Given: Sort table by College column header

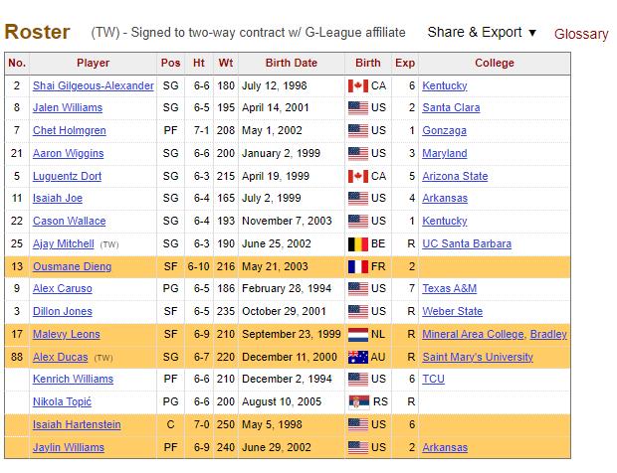Looking at the screenshot, I should click(x=494, y=63).
